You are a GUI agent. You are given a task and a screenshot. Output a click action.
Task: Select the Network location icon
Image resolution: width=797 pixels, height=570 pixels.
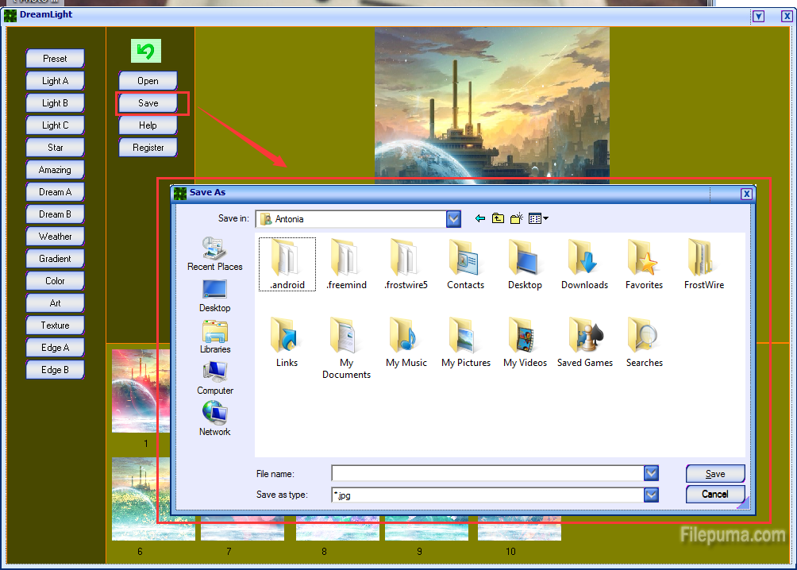point(215,419)
